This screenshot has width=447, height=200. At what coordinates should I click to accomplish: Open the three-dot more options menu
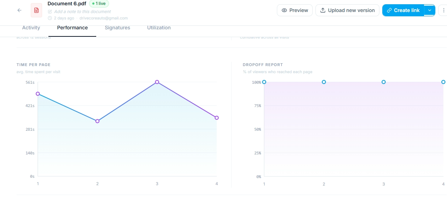click(x=443, y=10)
